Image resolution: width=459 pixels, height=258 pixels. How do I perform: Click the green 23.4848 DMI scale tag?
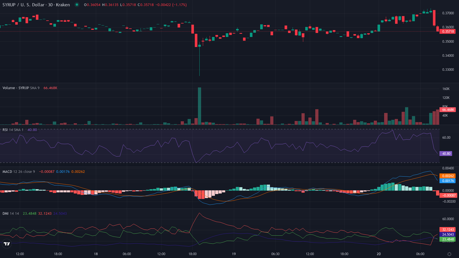pos(448,239)
